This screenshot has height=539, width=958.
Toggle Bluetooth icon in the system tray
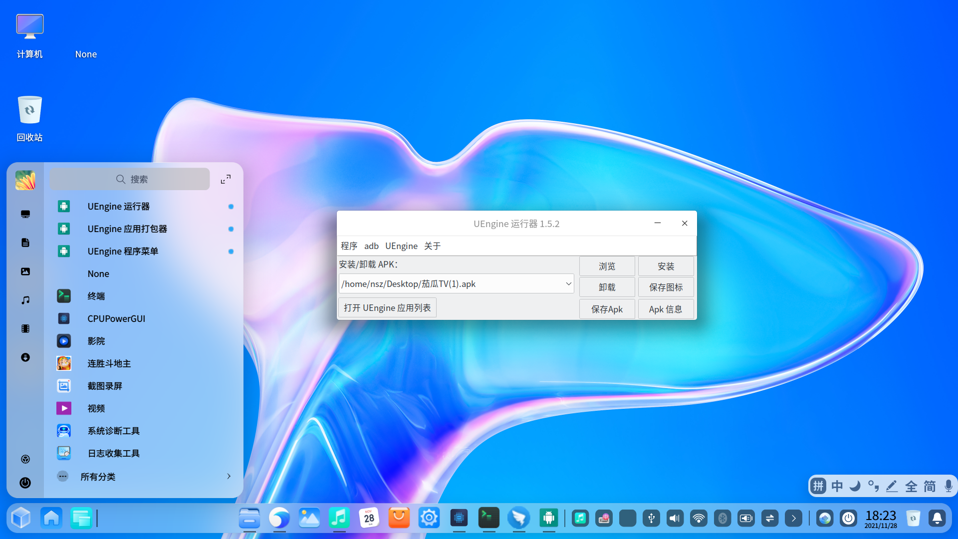point(722,518)
